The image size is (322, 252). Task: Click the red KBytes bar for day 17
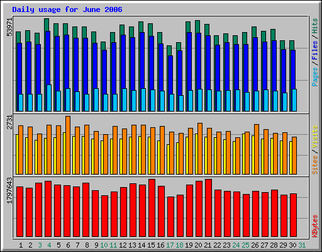[171, 217]
